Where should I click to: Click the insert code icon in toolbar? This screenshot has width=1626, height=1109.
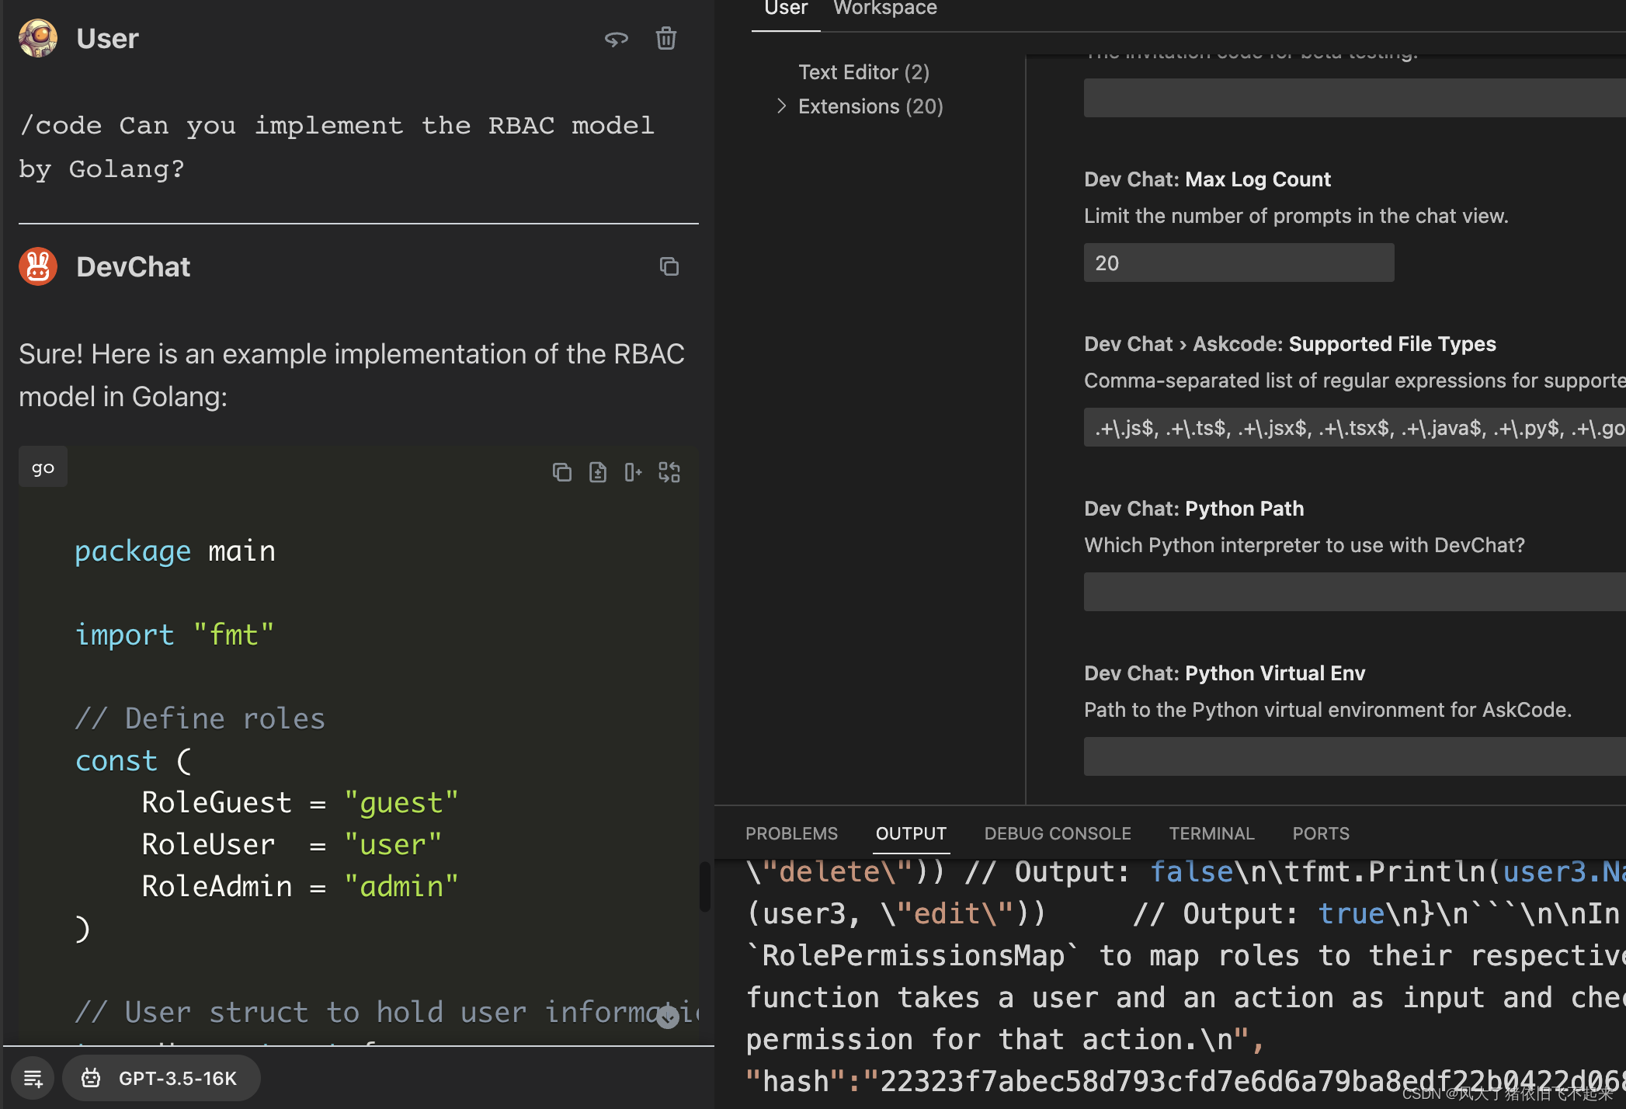click(633, 472)
